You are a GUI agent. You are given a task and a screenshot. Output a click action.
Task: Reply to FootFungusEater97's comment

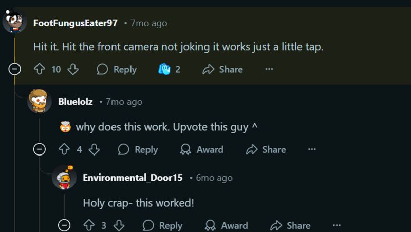[117, 69]
